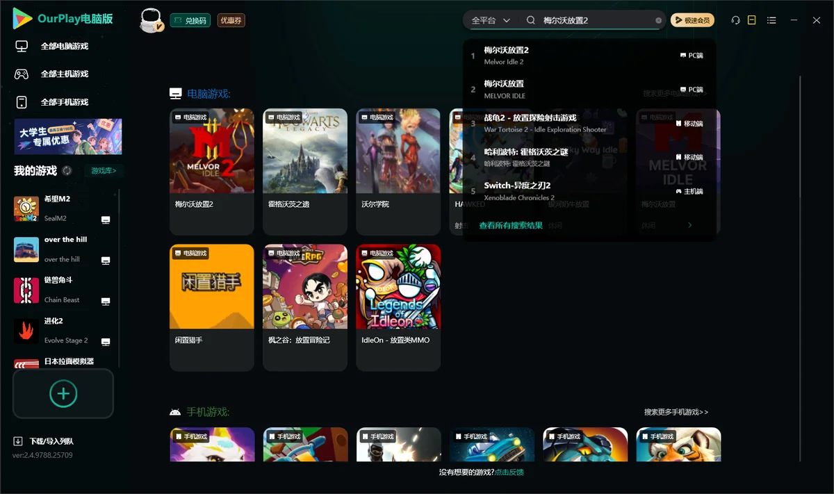
Task: Open 希望M2 in my games list
Action: pyautogui.click(x=63, y=209)
